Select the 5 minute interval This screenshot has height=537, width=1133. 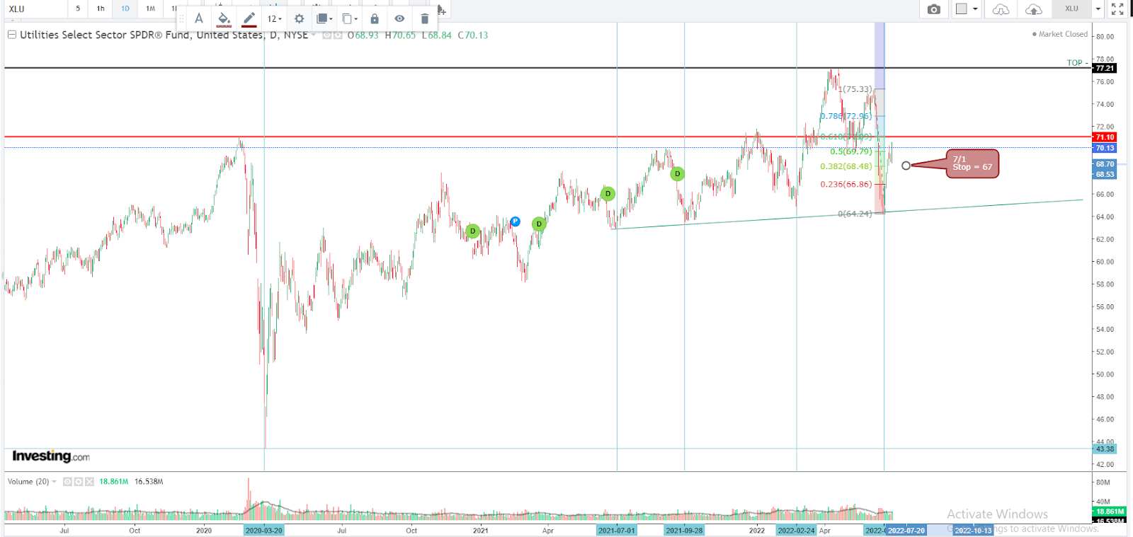click(x=78, y=9)
